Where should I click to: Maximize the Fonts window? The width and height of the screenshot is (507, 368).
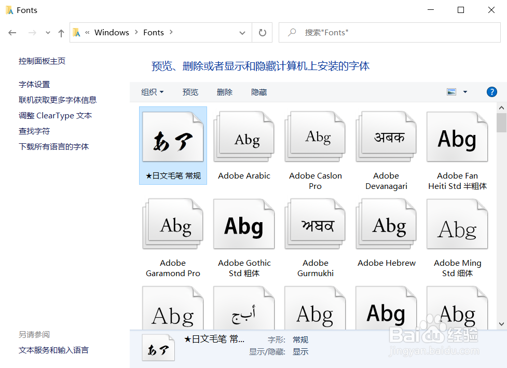point(461,10)
